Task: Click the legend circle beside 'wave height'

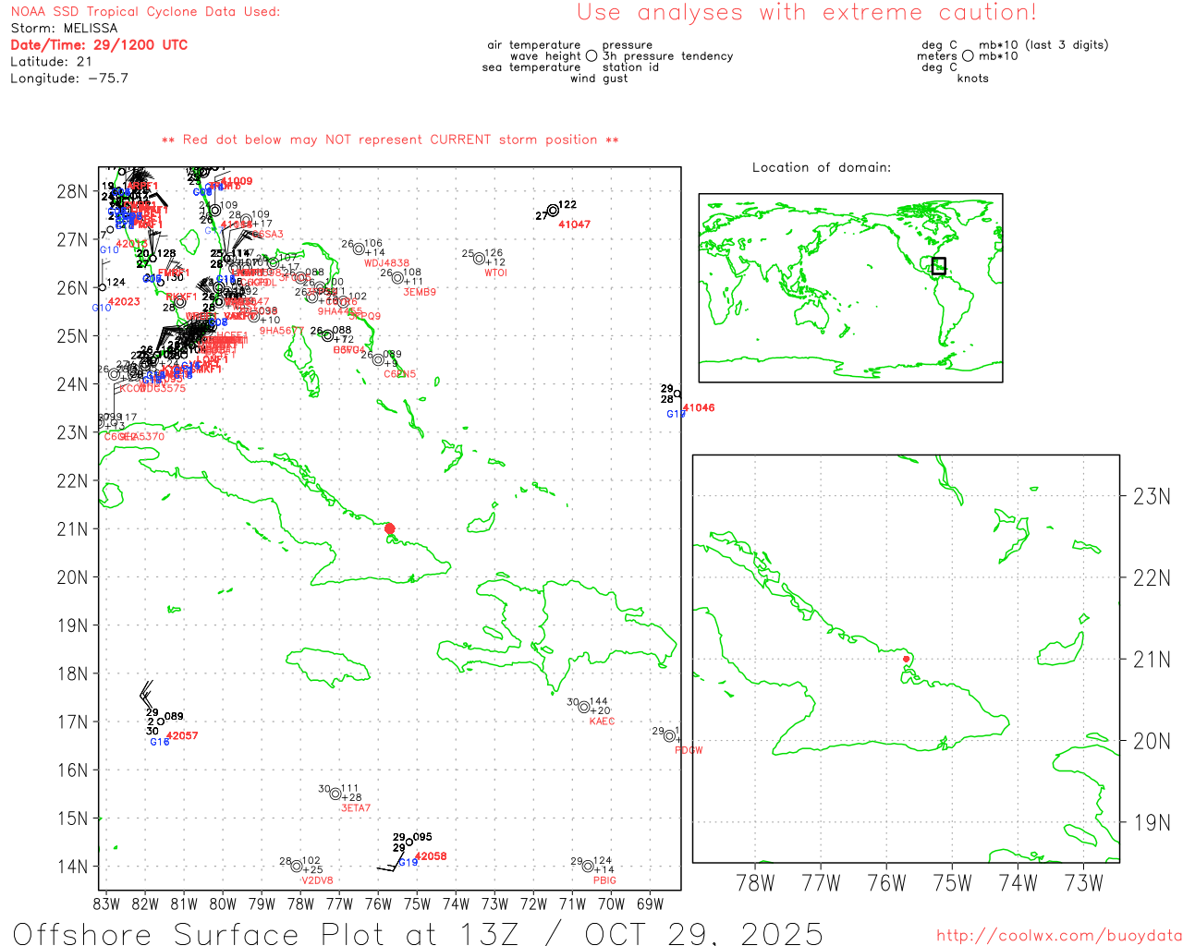Action: click(591, 56)
